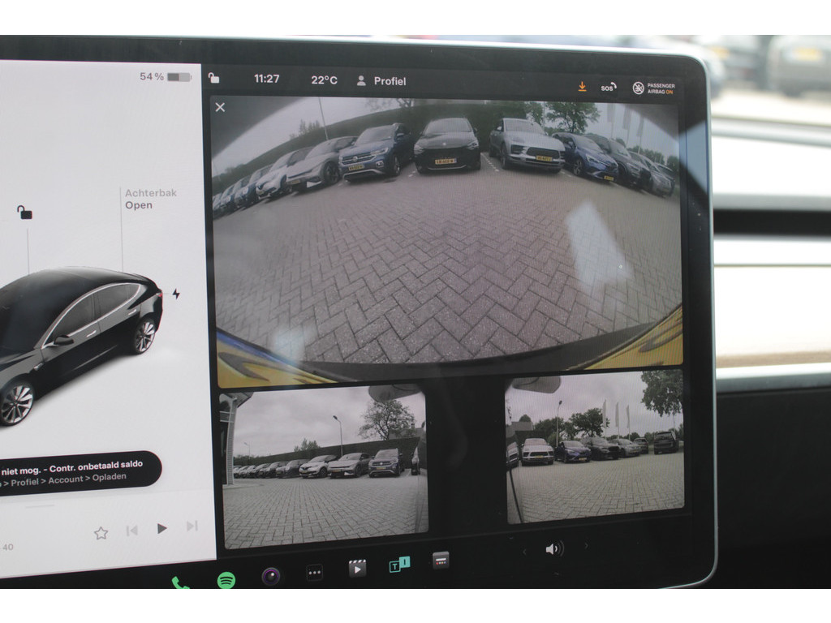Viewport: 831px width, 623px height.
Task: Toggle the door lock in the status bar
Action: pyautogui.click(x=213, y=79)
